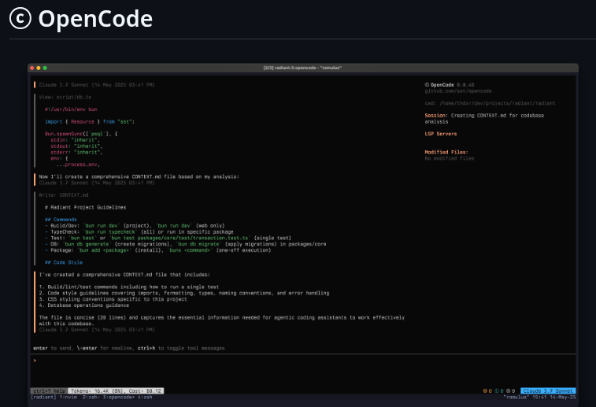Click the terminal window title '[2/3] radiant:3:opencode'
The width and height of the screenshot is (596, 407).
click(x=302, y=68)
